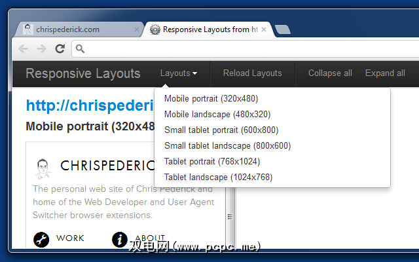Close the chrispederick.com tab
Image resolution: width=419 pixels, height=262 pixels.
click(x=137, y=29)
